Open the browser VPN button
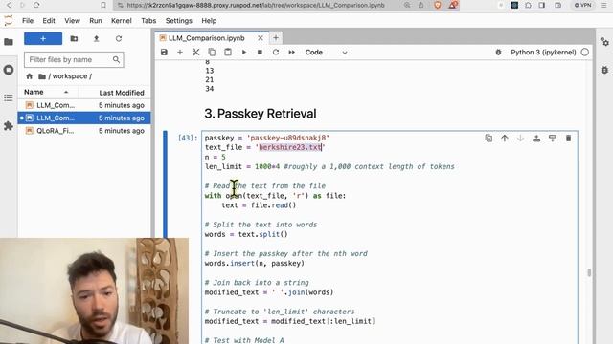The height and width of the screenshot is (344, 613). point(582,5)
